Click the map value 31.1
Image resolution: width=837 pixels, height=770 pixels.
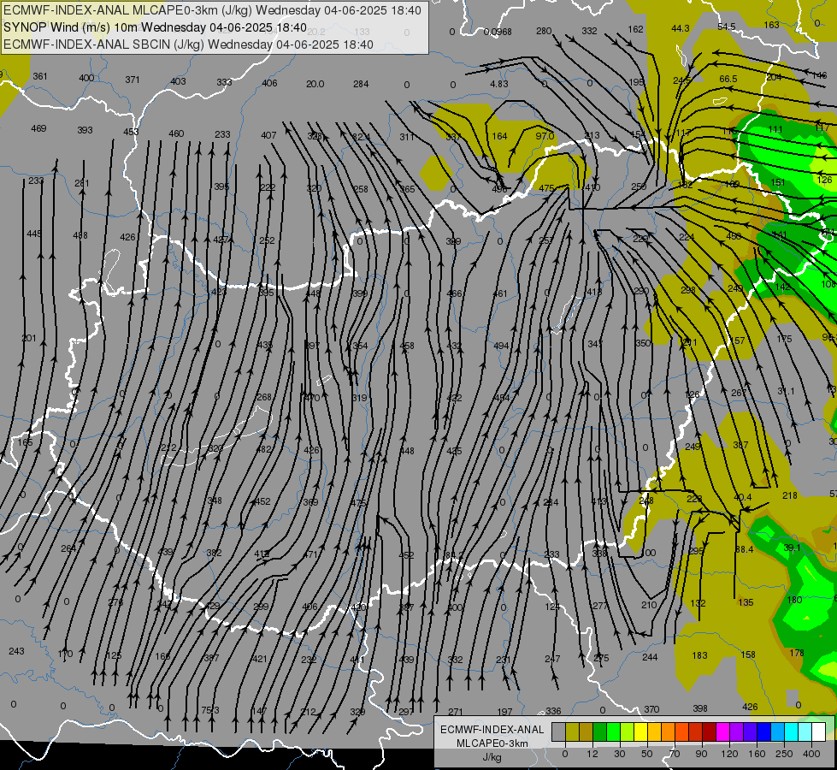click(786, 391)
